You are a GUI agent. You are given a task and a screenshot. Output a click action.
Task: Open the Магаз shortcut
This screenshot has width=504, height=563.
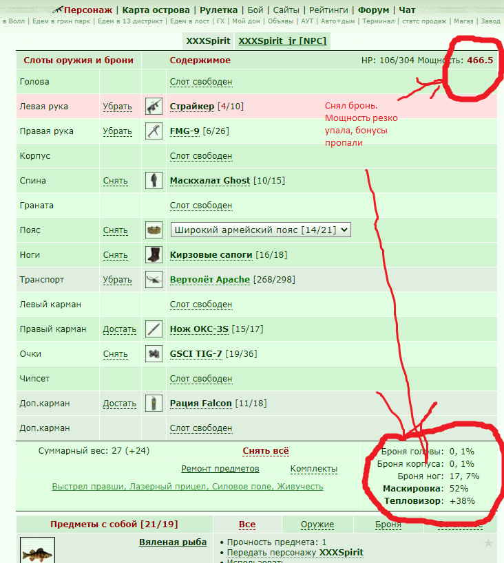(463, 21)
